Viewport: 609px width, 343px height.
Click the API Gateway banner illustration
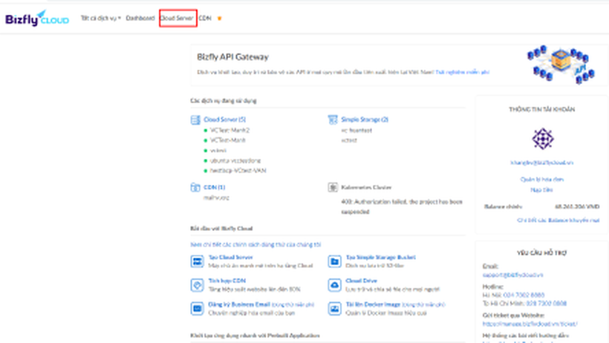(561, 65)
